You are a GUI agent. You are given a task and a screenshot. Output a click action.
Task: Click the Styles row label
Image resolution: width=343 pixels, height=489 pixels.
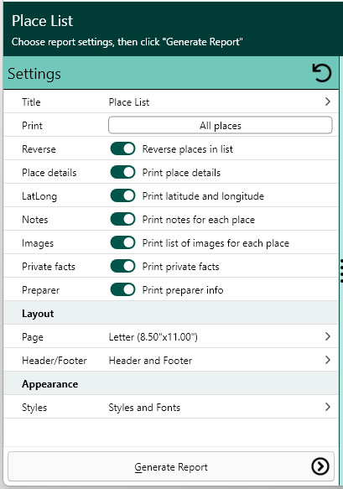click(34, 408)
